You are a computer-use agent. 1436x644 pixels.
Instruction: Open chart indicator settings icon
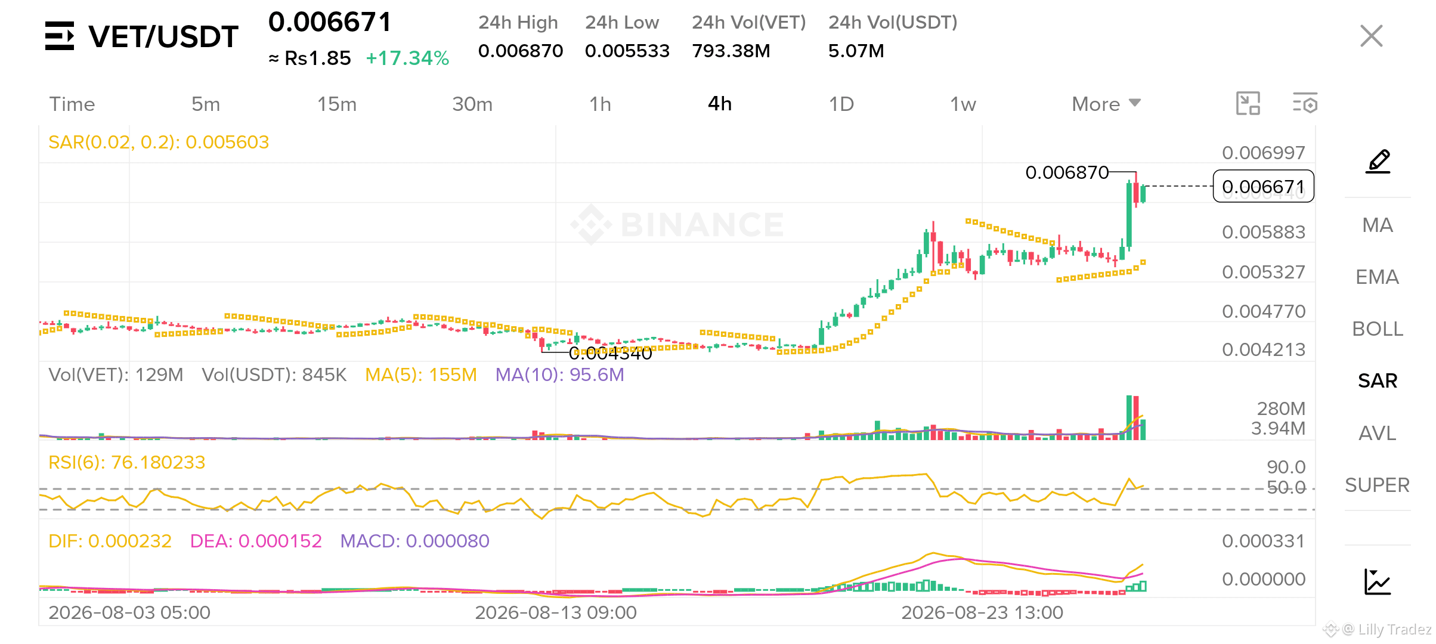pos(1305,104)
